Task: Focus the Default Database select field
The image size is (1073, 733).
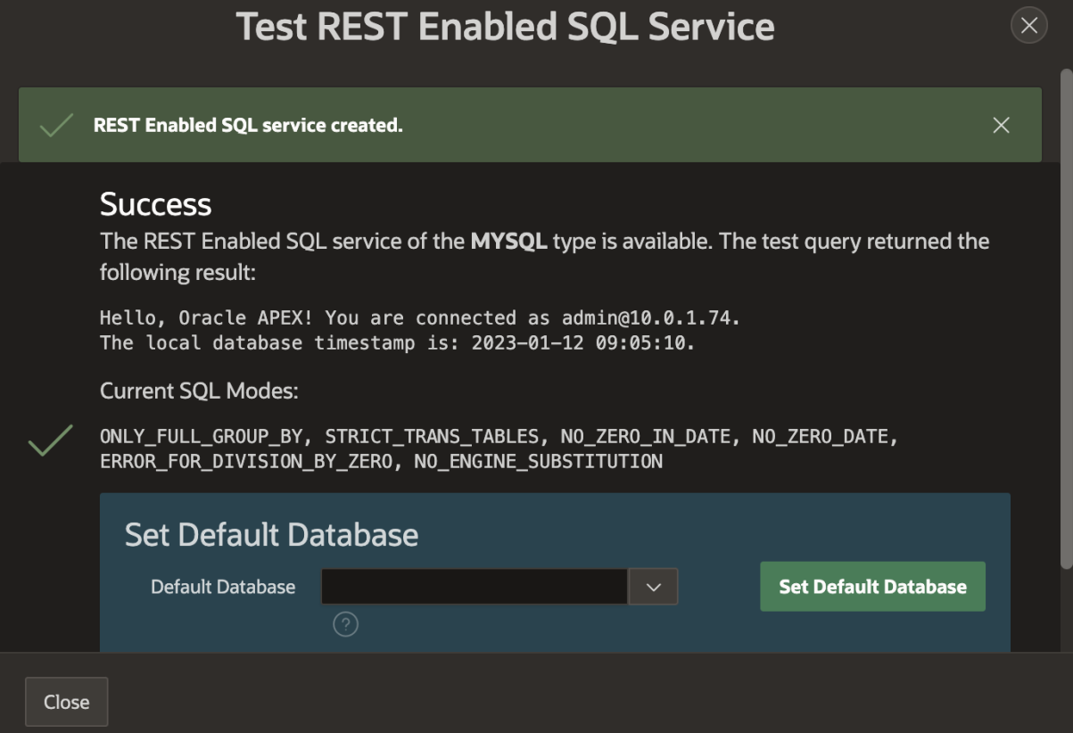Action: [474, 587]
